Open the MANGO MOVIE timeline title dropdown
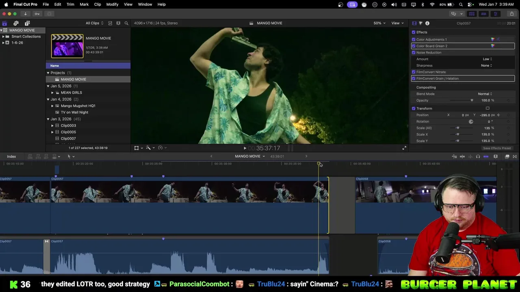The height and width of the screenshot is (292, 520). click(x=250, y=156)
